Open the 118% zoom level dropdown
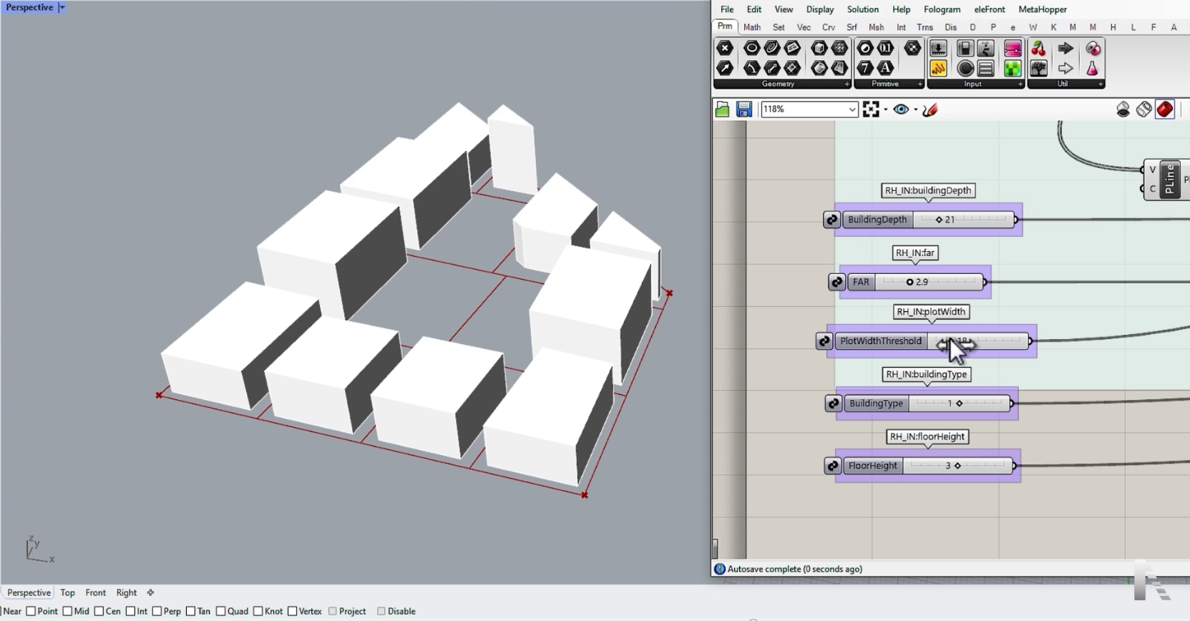This screenshot has height=621, width=1190. point(852,109)
